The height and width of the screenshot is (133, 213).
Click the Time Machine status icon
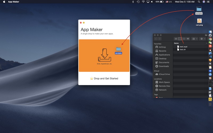pyautogui.click(x=138, y=2)
